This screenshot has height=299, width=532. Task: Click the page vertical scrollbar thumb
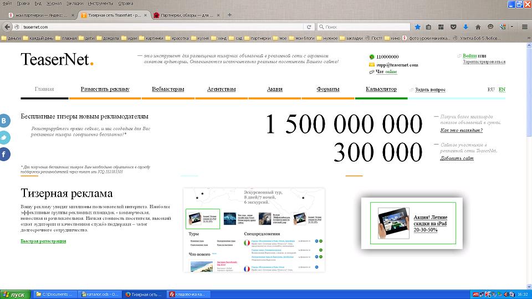(x=529, y=91)
